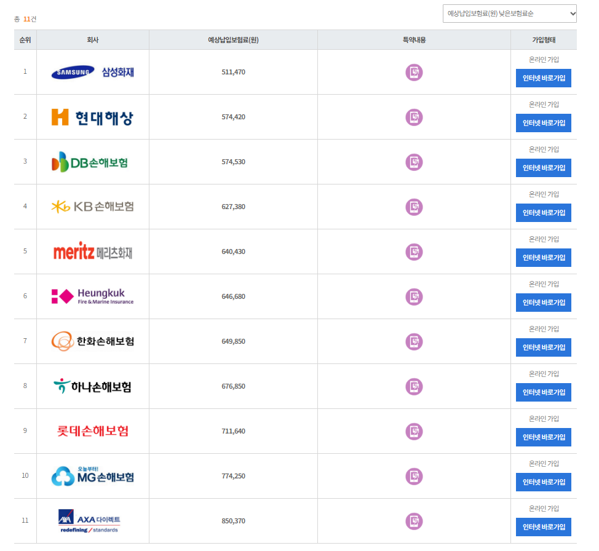
Task: Open special terms icon for 현대해상 row
Action: tap(414, 117)
